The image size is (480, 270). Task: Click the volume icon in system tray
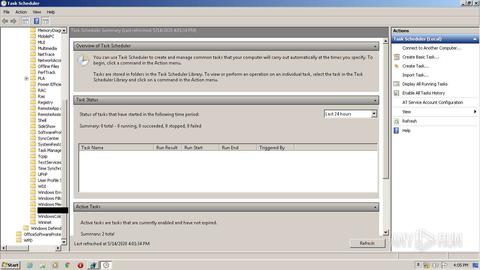click(x=435, y=265)
